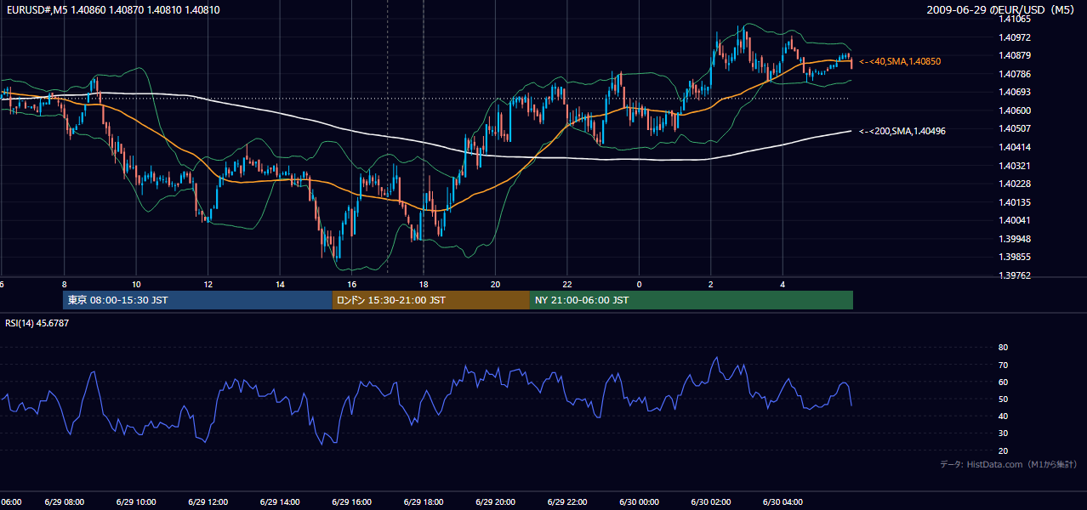Click price axis value 1.39948
Viewport: 1087px width, 510px height.
click(1016, 239)
